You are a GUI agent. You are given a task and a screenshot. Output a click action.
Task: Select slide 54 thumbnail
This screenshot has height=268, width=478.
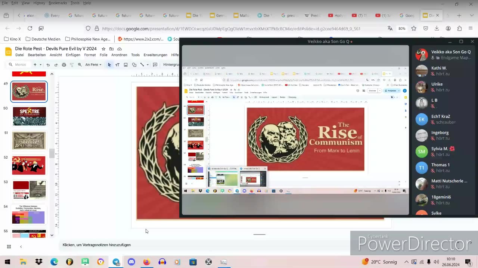pos(29,214)
